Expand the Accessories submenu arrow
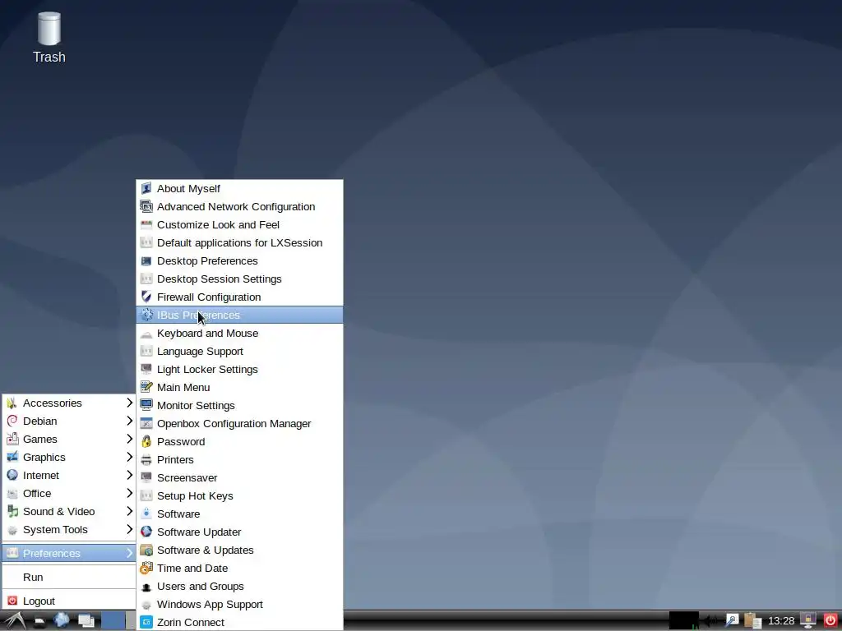The image size is (842, 631). [129, 403]
